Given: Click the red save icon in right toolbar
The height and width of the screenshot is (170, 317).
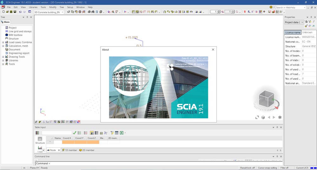Looking at the screenshot, I should pos(269,12).
